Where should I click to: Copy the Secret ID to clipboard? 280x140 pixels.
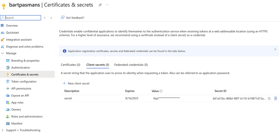pyautogui.click(x=269, y=99)
